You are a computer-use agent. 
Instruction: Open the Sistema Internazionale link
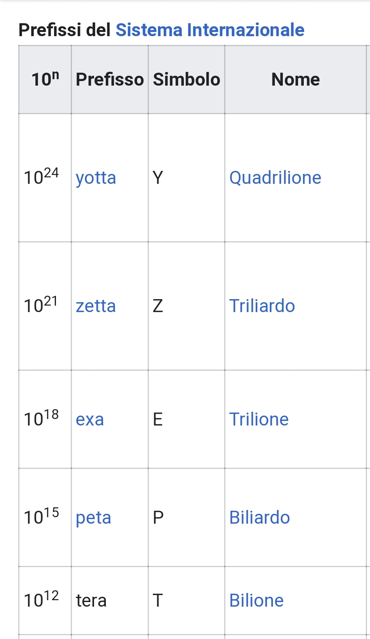coord(210,30)
